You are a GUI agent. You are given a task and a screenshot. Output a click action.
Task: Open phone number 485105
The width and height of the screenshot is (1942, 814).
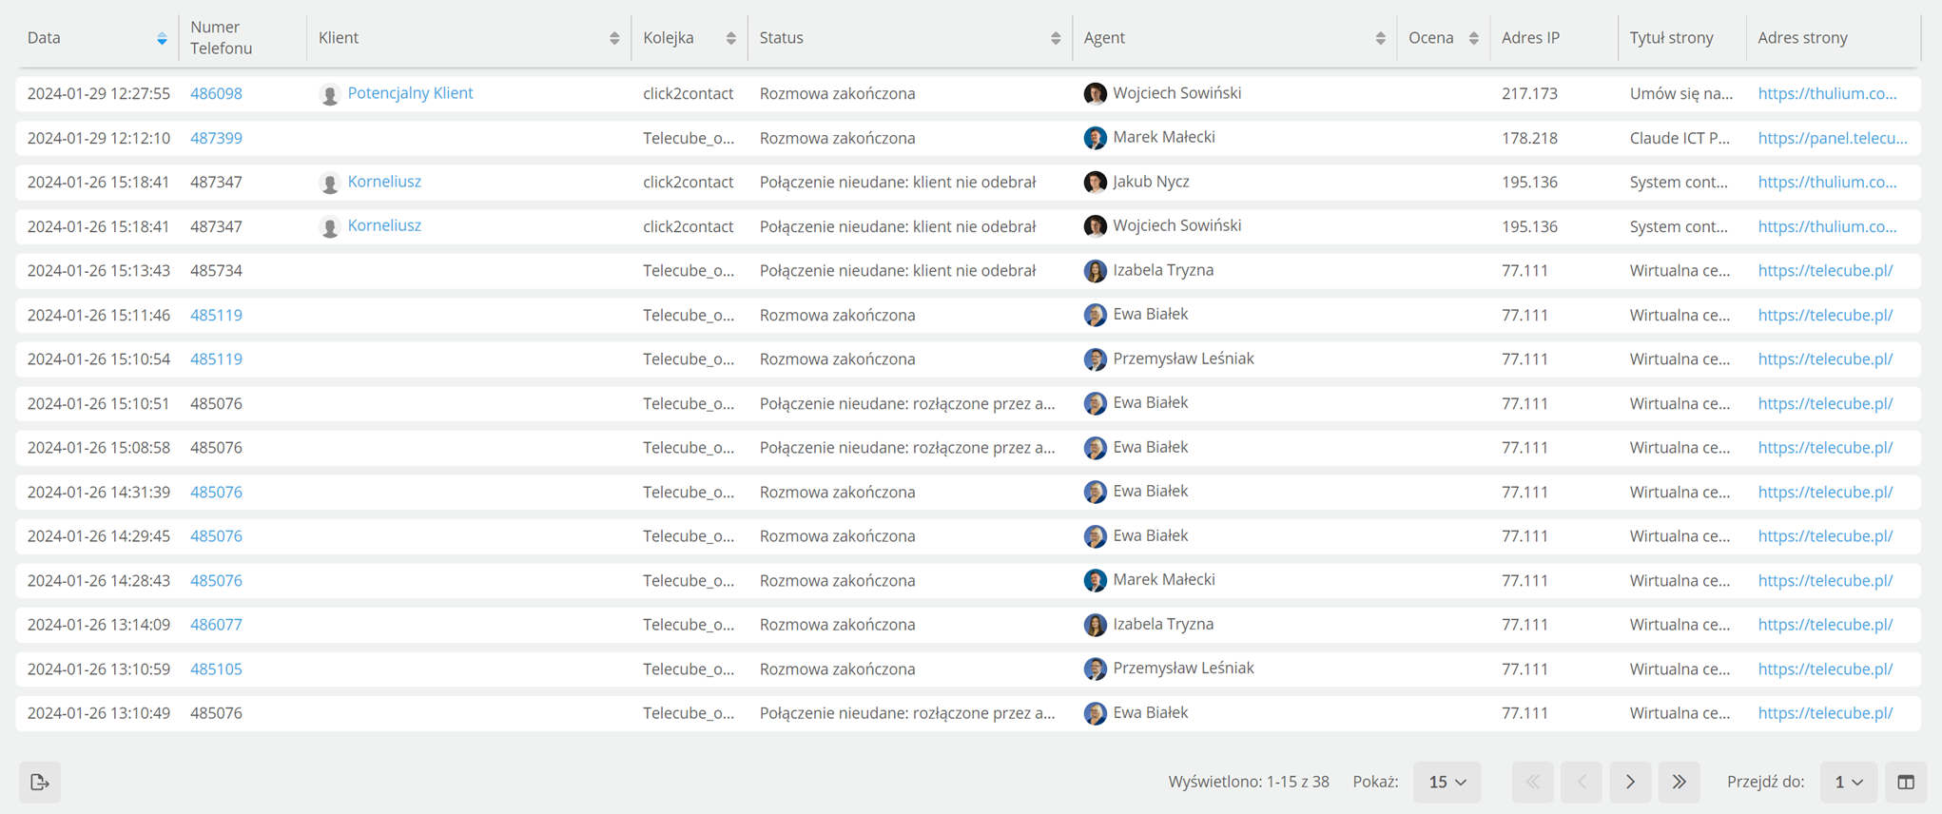[x=216, y=669]
